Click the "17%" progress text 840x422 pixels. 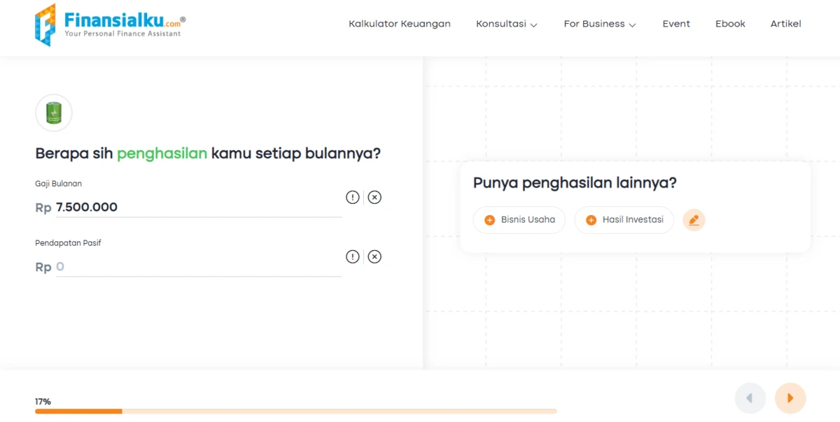pos(43,402)
